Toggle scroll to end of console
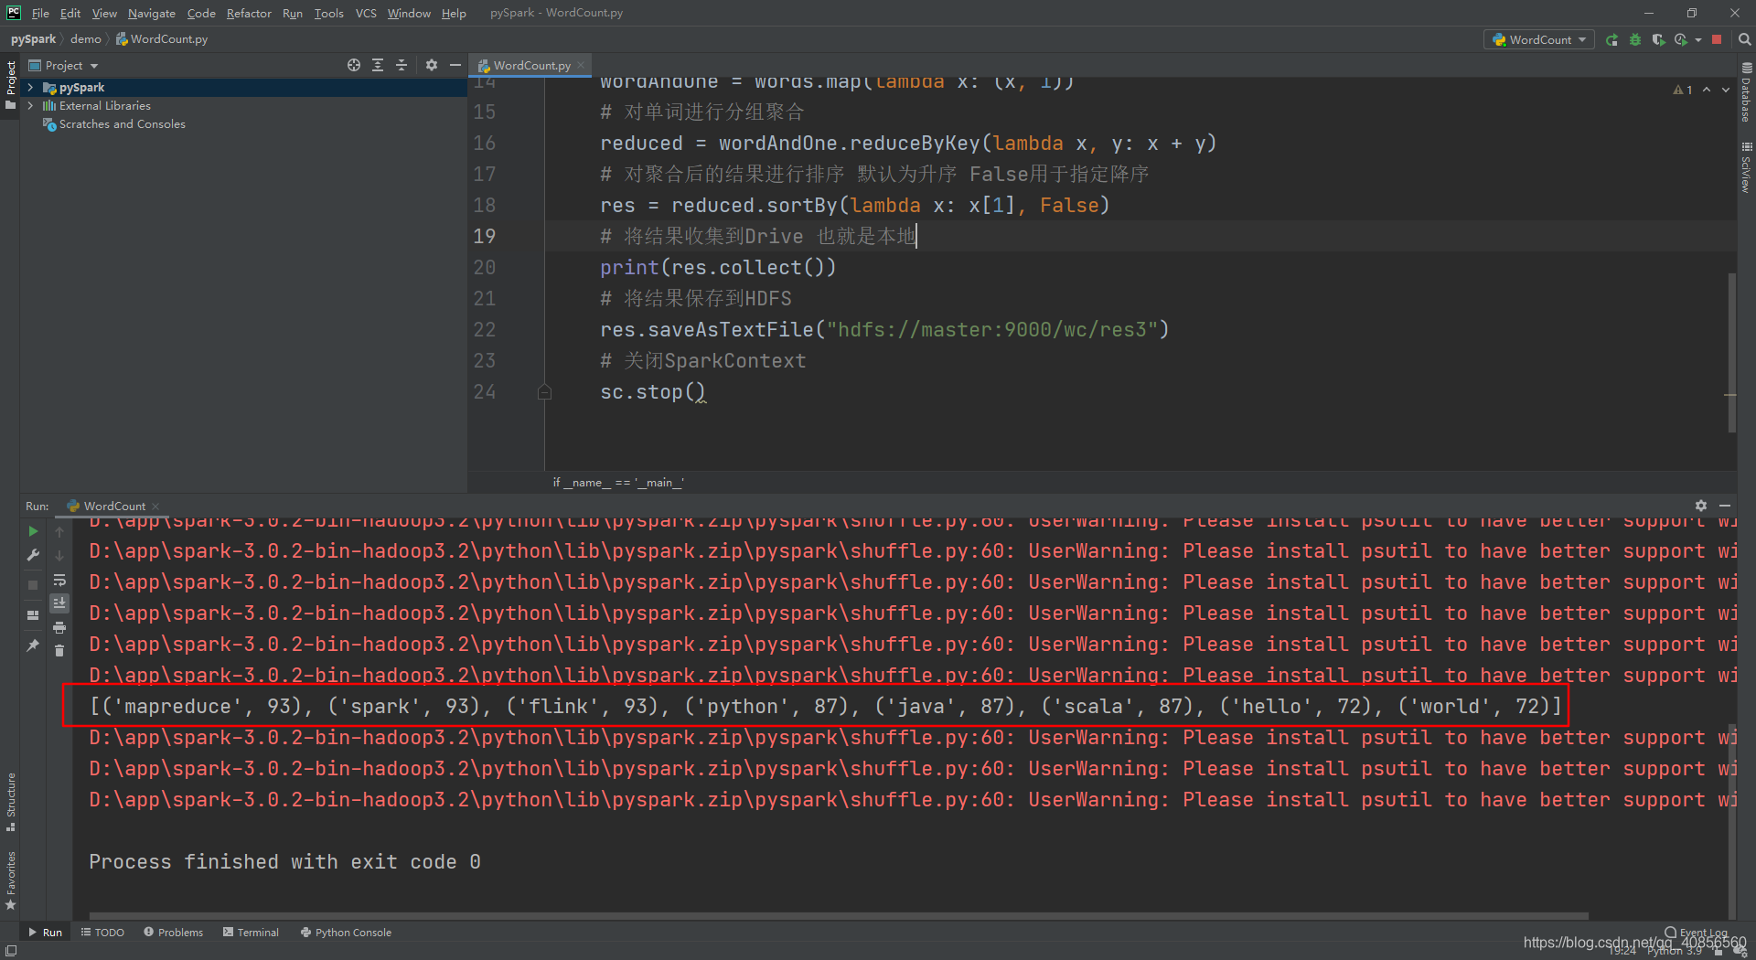The width and height of the screenshot is (1756, 960). pyautogui.click(x=59, y=603)
